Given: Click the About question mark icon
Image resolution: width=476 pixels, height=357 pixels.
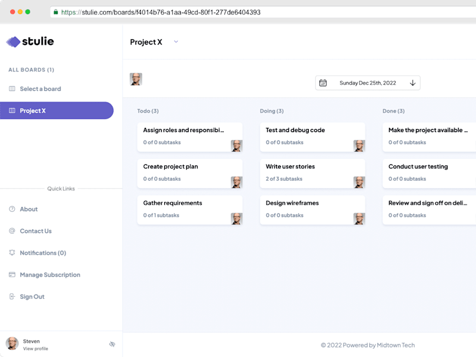Looking at the screenshot, I should pos(12,209).
